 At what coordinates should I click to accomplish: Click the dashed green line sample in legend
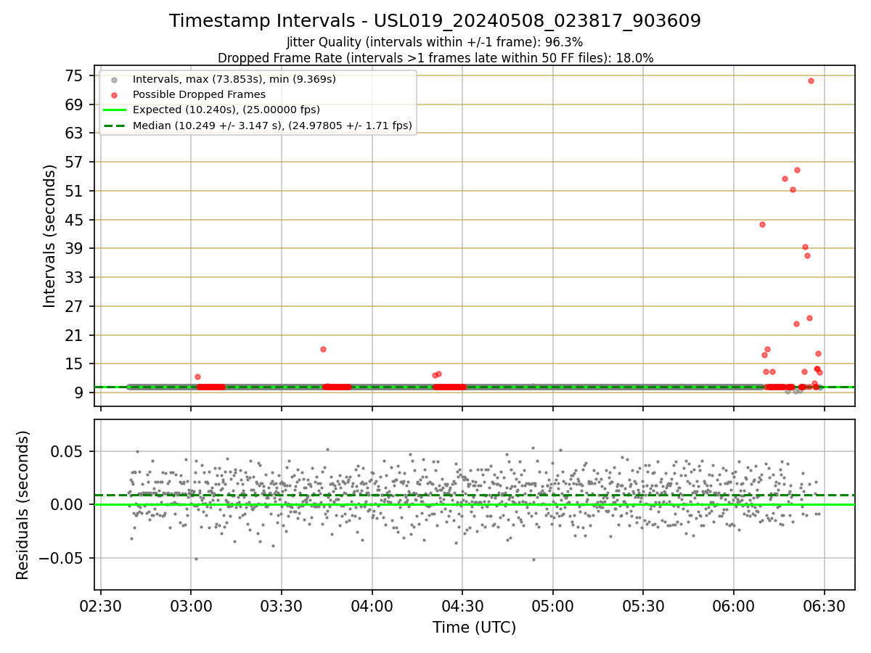(114, 126)
